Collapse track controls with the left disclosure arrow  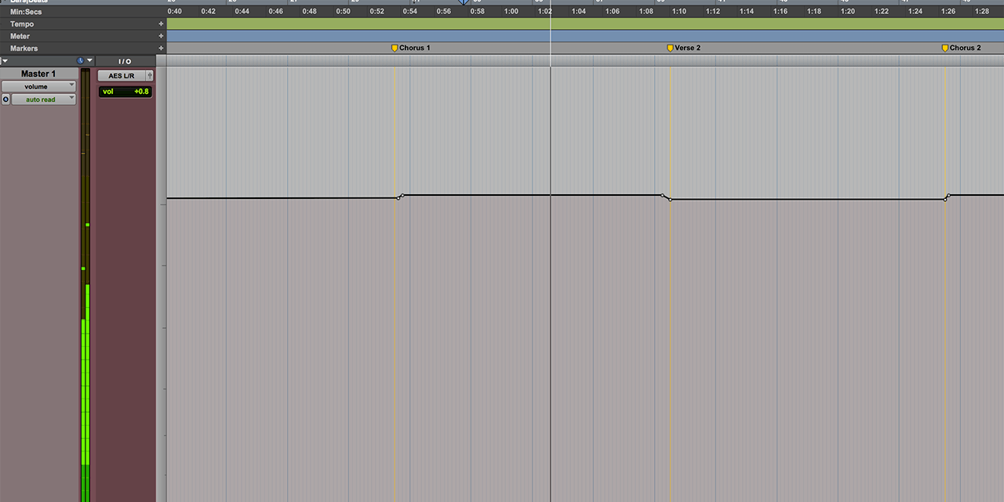pyautogui.click(x=5, y=60)
